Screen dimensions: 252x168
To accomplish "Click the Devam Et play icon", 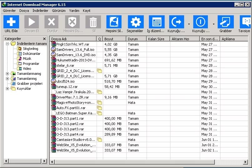I will tap(32, 22).
